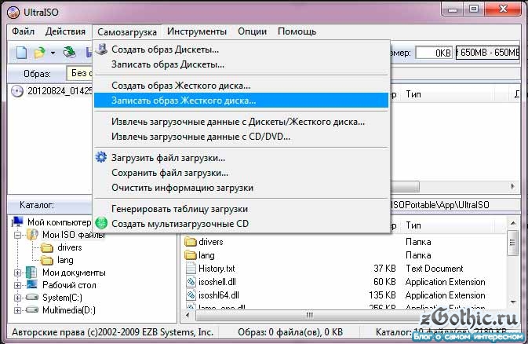The image size is (528, 344).
Task: Select Записать образ Дискеты
Action: (x=241, y=64)
